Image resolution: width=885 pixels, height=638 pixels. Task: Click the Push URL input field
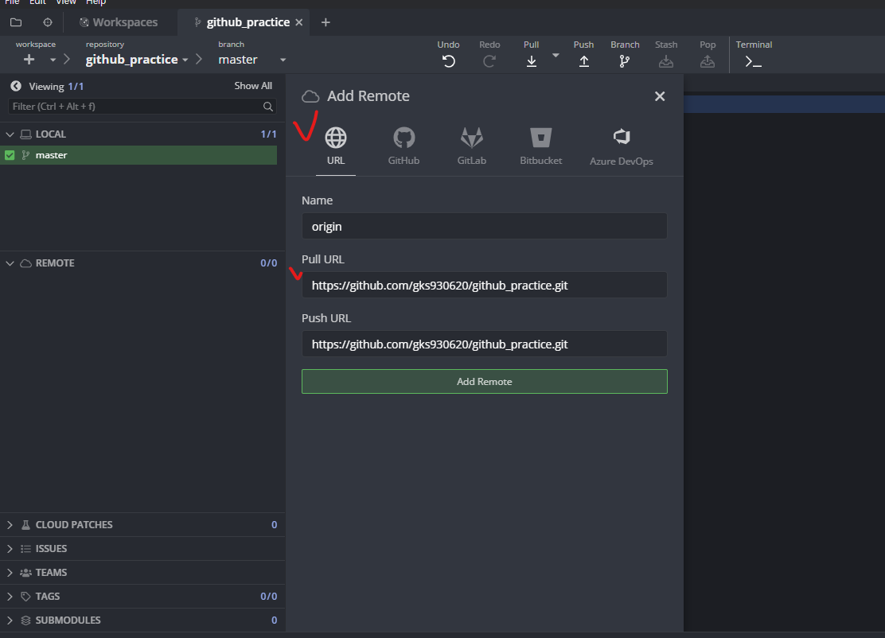click(x=484, y=344)
